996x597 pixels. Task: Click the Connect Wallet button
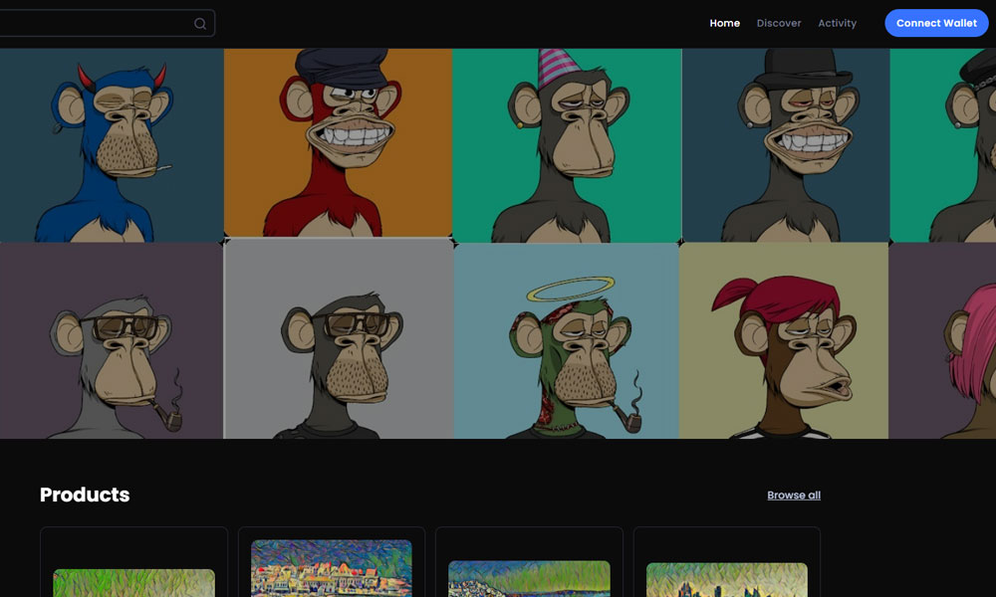(936, 23)
